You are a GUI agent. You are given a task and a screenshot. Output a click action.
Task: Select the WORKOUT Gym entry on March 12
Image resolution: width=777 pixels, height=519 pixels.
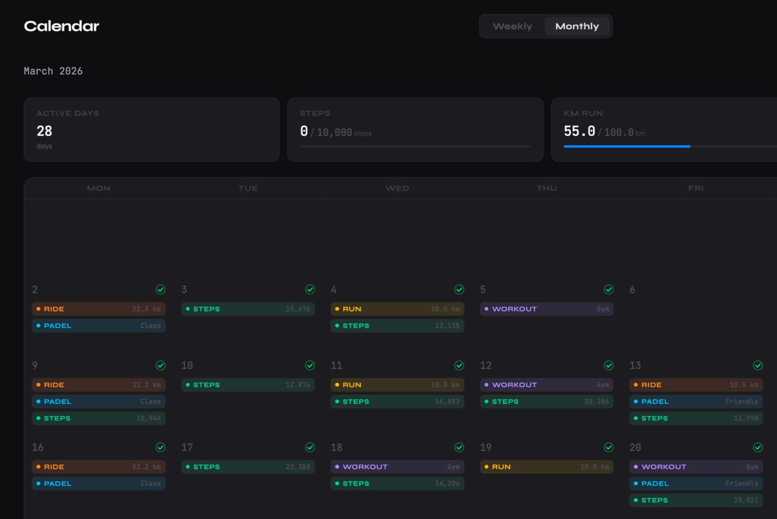(547, 385)
